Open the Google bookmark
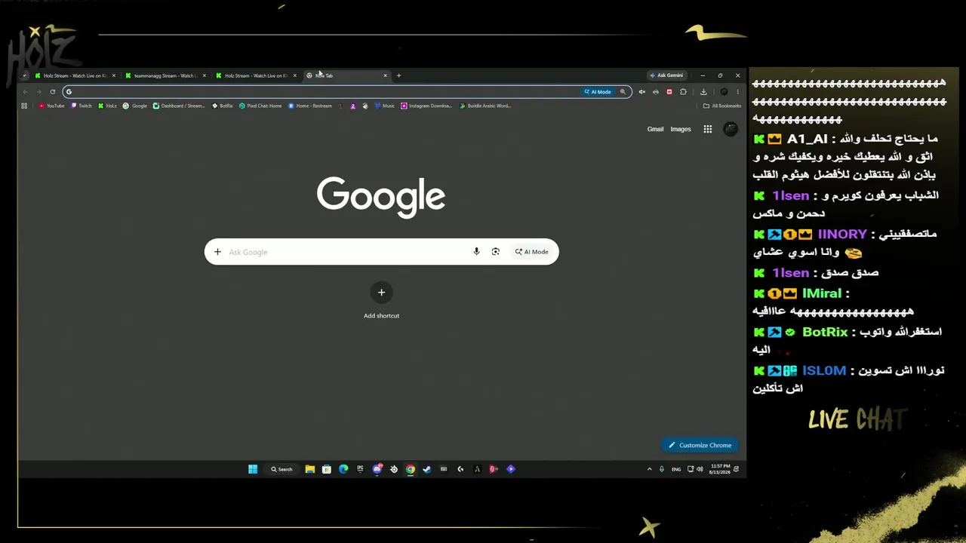Image resolution: width=966 pixels, height=543 pixels. coord(135,106)
